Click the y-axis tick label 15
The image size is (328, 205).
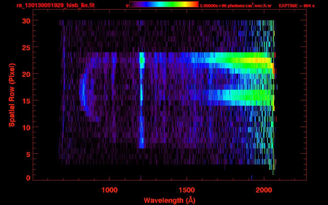tap(26, 101)
